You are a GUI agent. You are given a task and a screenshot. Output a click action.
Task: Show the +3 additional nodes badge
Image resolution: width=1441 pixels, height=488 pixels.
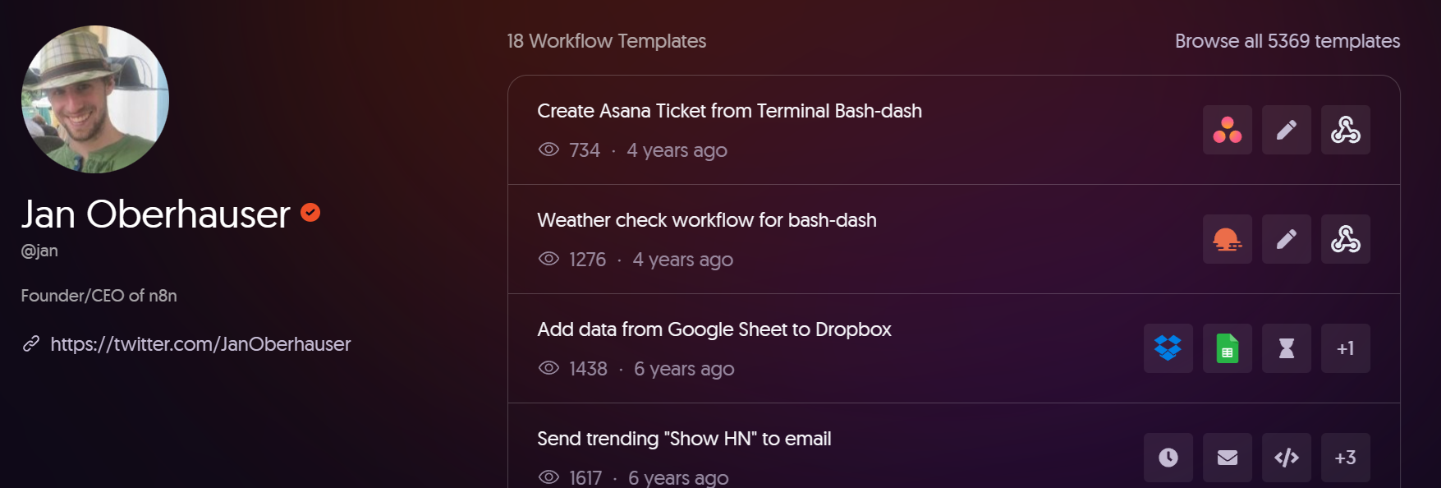point(1345,458)
